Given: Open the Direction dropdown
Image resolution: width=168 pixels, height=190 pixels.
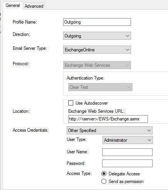Looking at the screenshot, I should pos(97,36).
